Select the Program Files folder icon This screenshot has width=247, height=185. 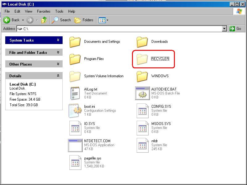75,59
